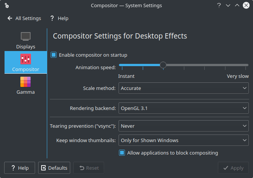
Task: Open the Rendering backend dropdown
Action: [x=184, y=108]
